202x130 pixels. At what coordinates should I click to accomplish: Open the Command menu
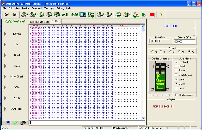pyautogui.click(x=37, y=8)
